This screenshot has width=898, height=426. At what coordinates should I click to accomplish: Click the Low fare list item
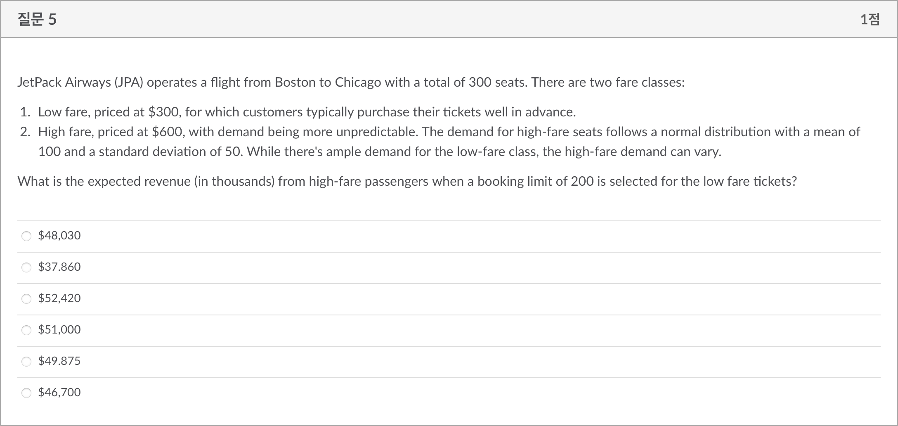coord(307,112)
